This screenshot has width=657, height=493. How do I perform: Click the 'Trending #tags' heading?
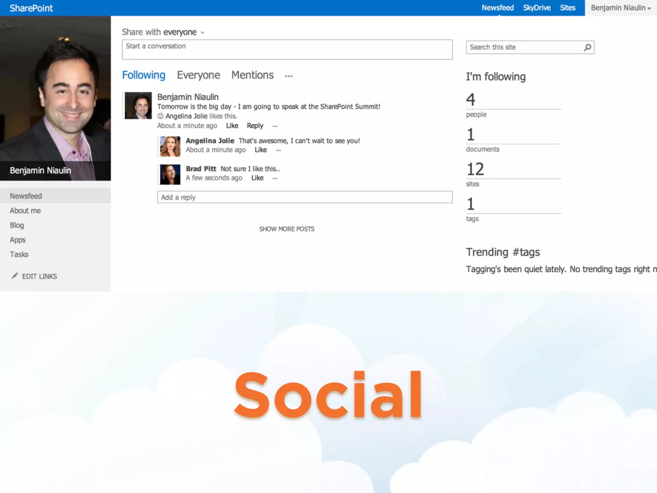click(503, 252)
